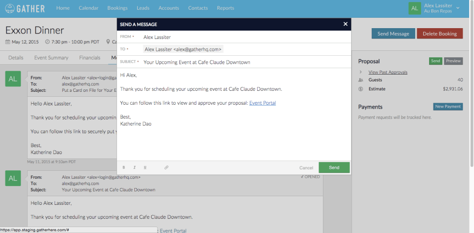Image resolution: width=474 pixels, height=233 pixels.
Task: Follow the Event Portal link in message
Action: pyautogui.click(x=262, y=103)
